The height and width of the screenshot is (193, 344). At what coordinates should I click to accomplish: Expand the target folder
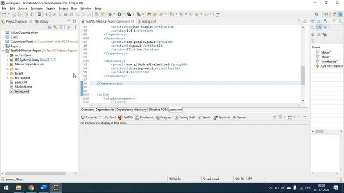point(7,73)
